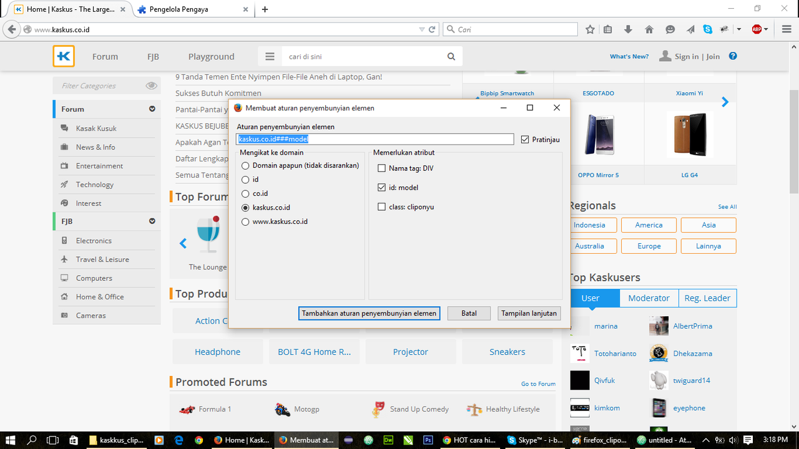
Task: Click the Batal button
Action: [x=469, y=313]
